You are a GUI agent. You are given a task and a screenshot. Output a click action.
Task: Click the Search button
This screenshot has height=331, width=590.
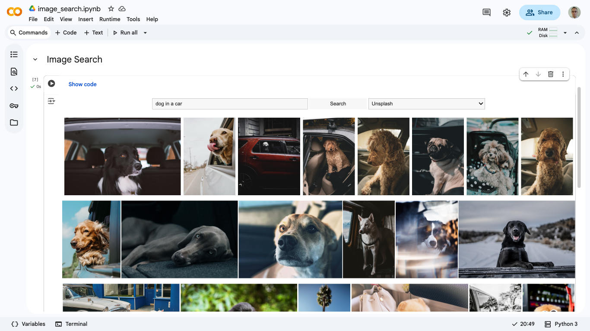(x=337, y=103)
